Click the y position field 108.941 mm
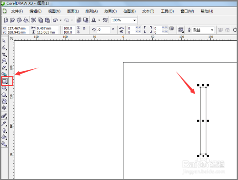 [x=18, y=32]
